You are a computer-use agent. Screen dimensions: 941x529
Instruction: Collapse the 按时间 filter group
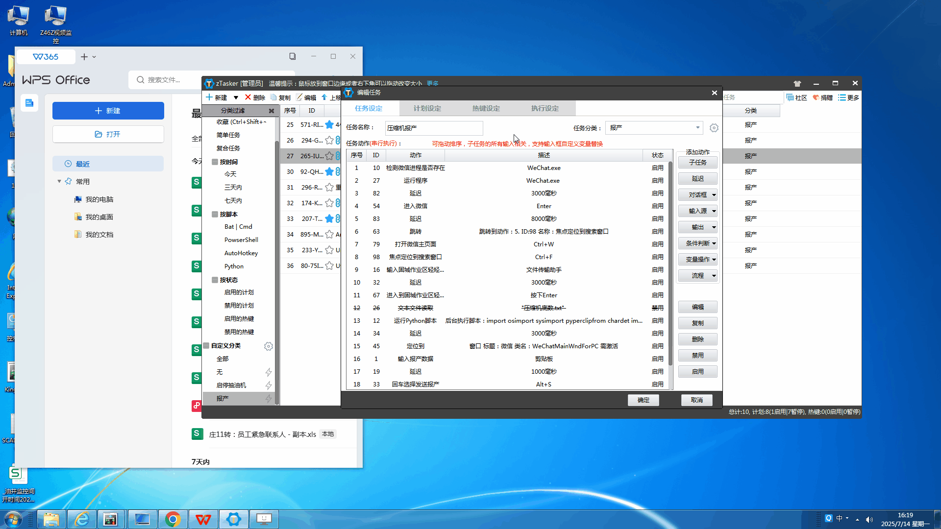pyautogui.click(x=215, y=162)
